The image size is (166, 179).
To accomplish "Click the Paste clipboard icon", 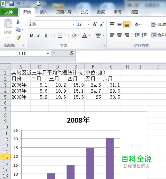I will pos(8,23).
